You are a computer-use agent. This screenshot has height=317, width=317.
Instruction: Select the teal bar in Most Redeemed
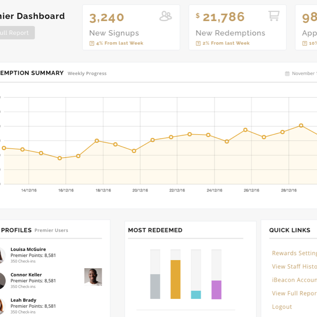point(196,295)
